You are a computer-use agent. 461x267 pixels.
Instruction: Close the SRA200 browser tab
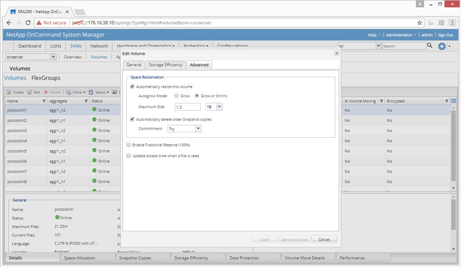[67, 12]
